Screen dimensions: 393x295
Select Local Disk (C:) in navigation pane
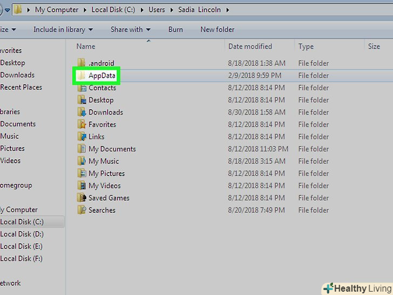click(x=22, y=222)
